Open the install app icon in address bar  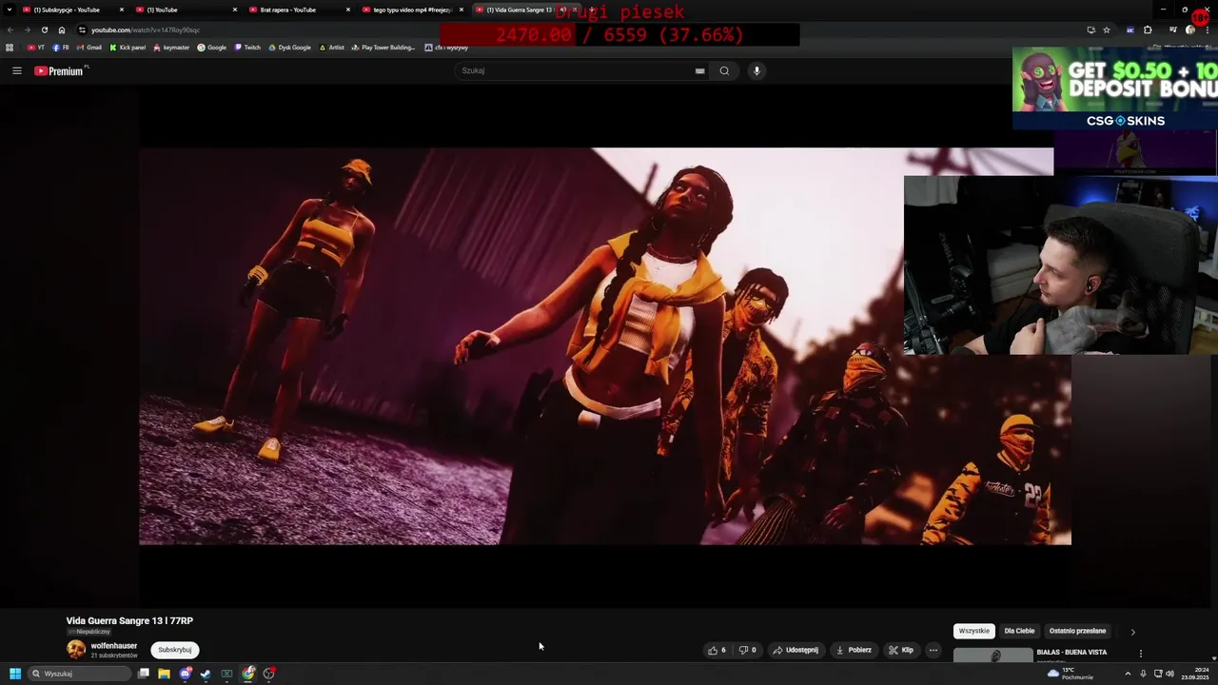(1090, 29)
